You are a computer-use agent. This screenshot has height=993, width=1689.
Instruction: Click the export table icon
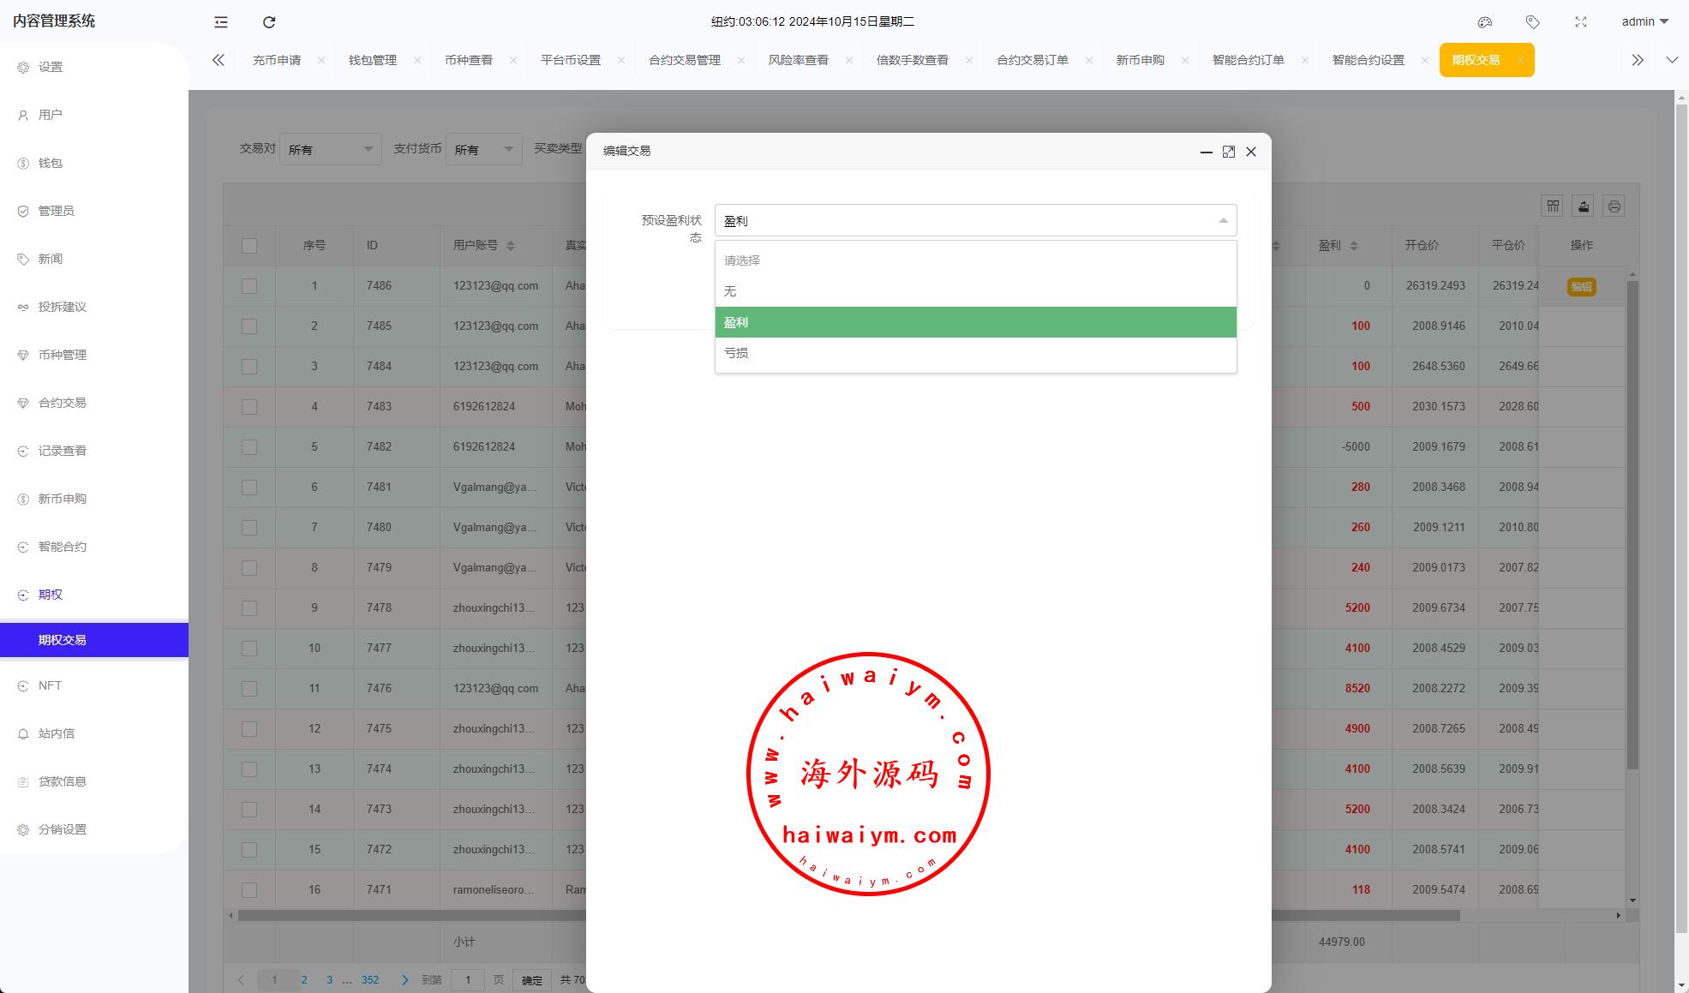click(1584, 206)
